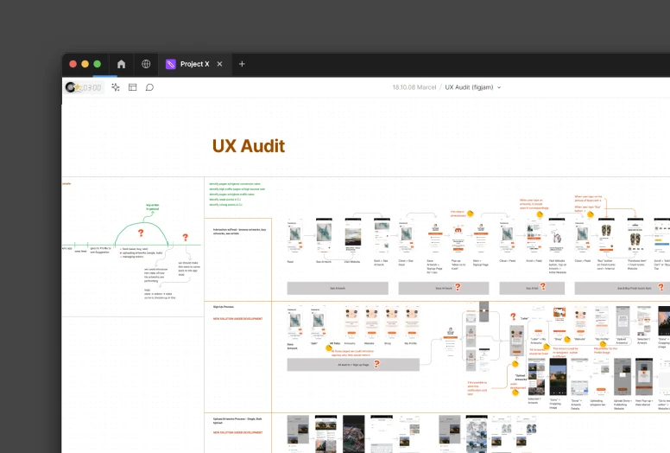The image size is (670, 453).
Task: Open the templates layout icon
Action: pyautogui.click(x=132, y=87)
